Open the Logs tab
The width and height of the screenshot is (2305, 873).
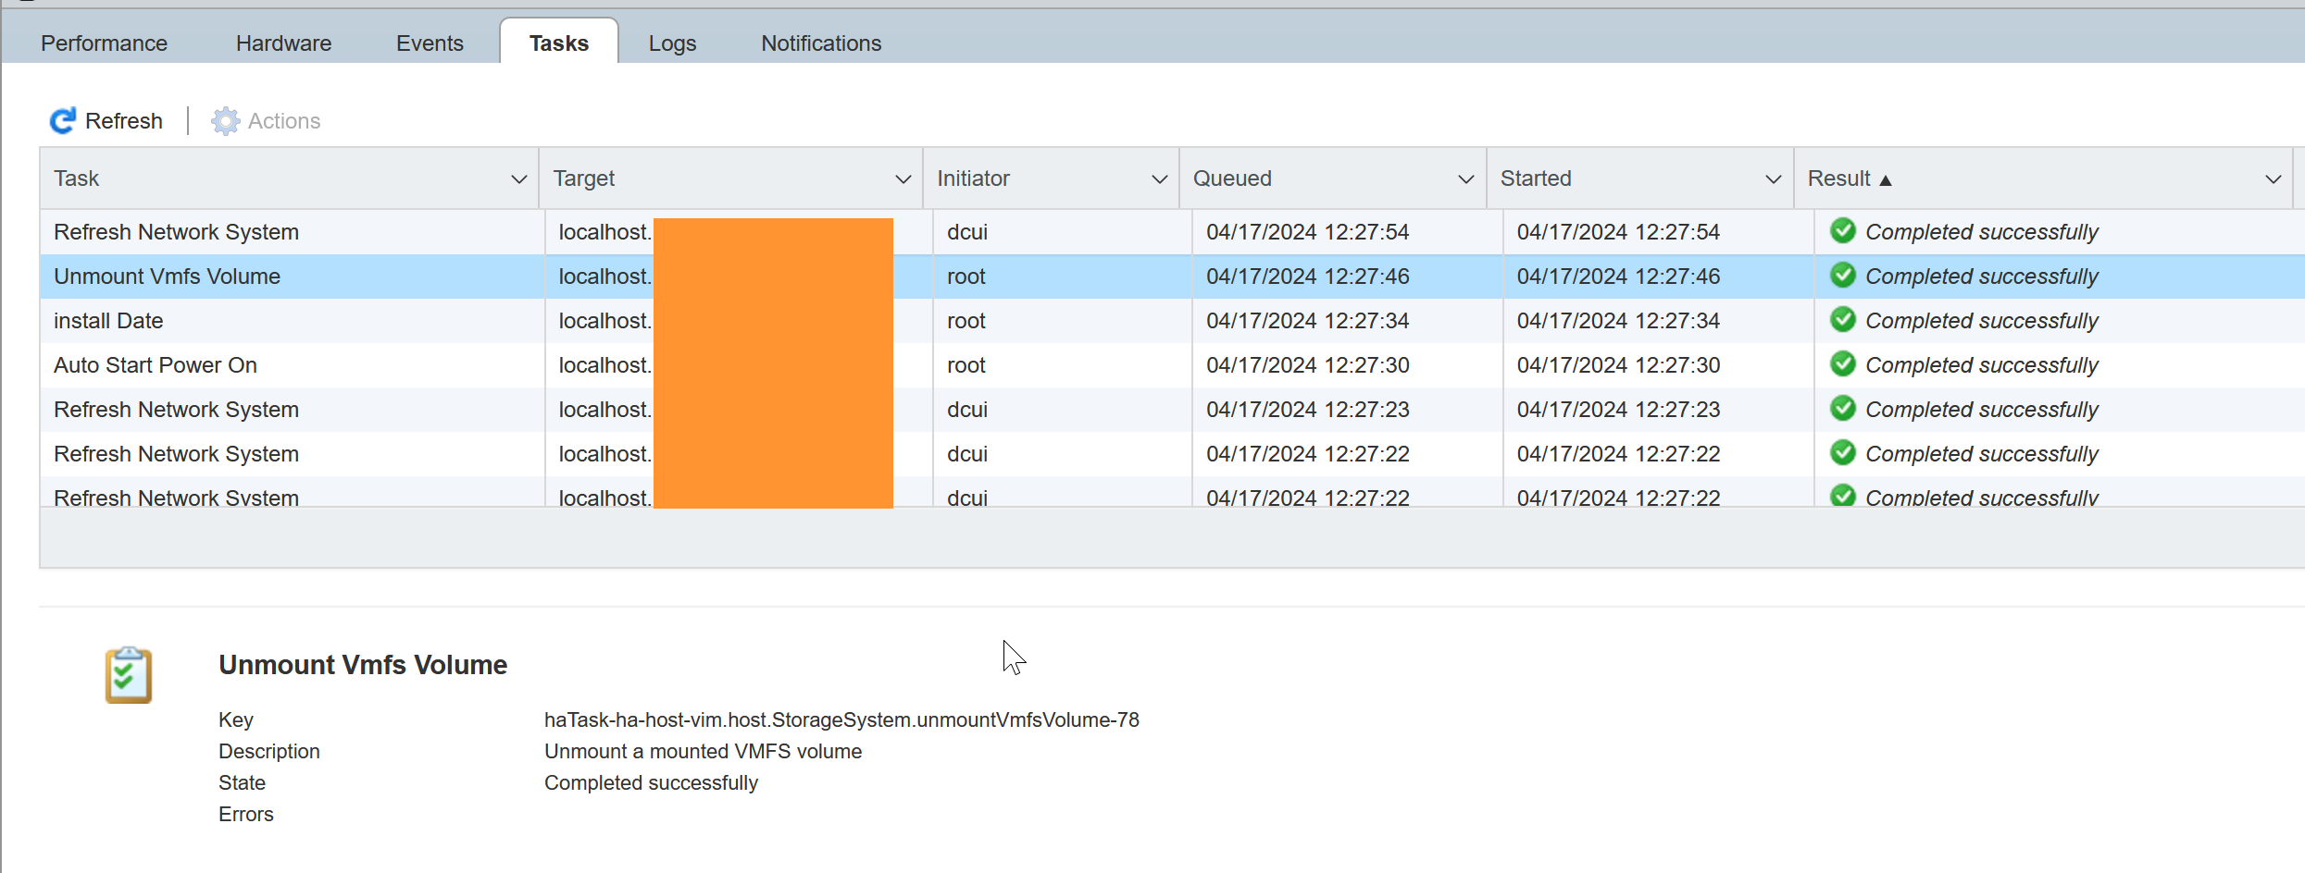pos(672,43)
